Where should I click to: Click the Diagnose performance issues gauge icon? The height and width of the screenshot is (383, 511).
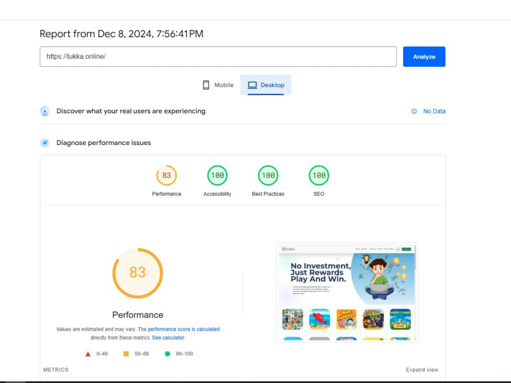pyautogui.click(x=44, y=142)
